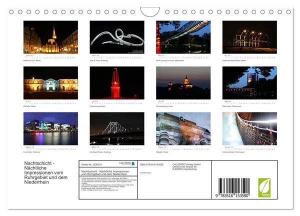
Task: Click the boxed 'Nachtschicht - Nächtliche Impressionen' product name
Action: (x=105, y=173)
